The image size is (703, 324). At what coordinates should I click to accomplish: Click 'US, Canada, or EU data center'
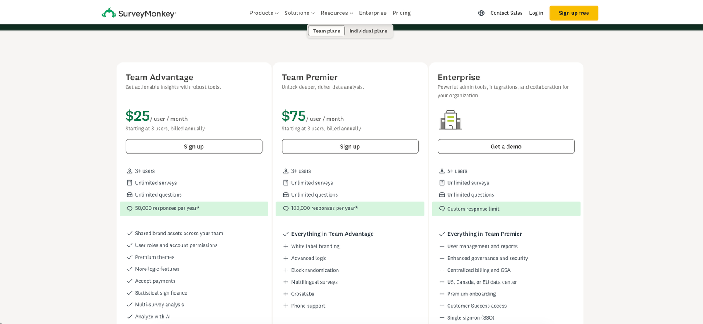tap(482, 282)
